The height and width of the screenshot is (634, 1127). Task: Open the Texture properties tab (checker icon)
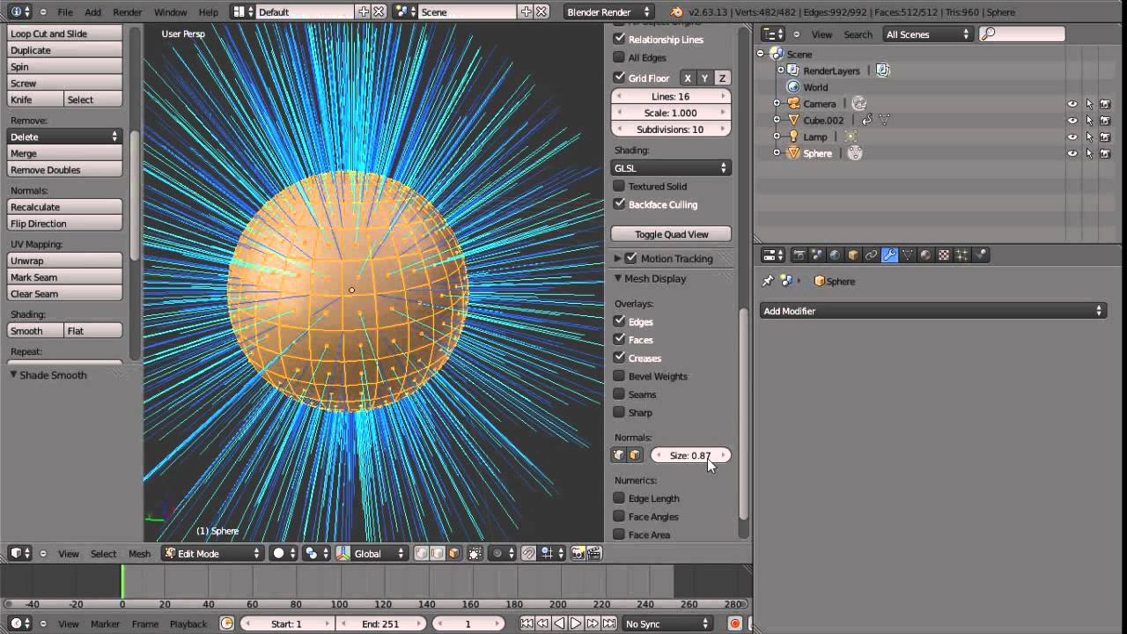[944, 255]
